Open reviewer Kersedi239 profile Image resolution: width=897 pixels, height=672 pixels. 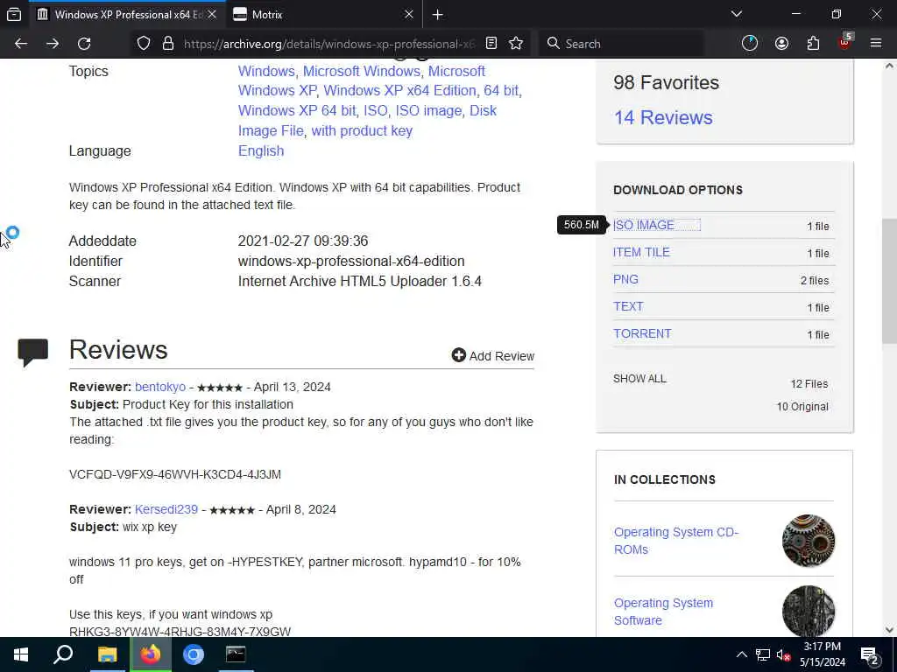pyautogui.click(x=166, y=509)
